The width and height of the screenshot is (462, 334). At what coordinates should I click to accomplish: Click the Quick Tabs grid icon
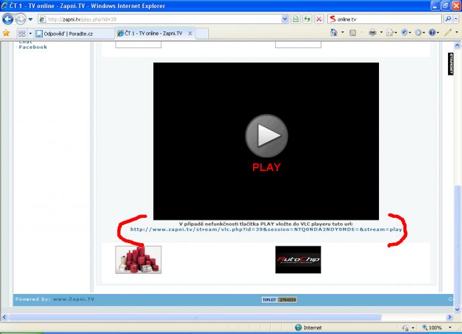[x=22, y=33]
